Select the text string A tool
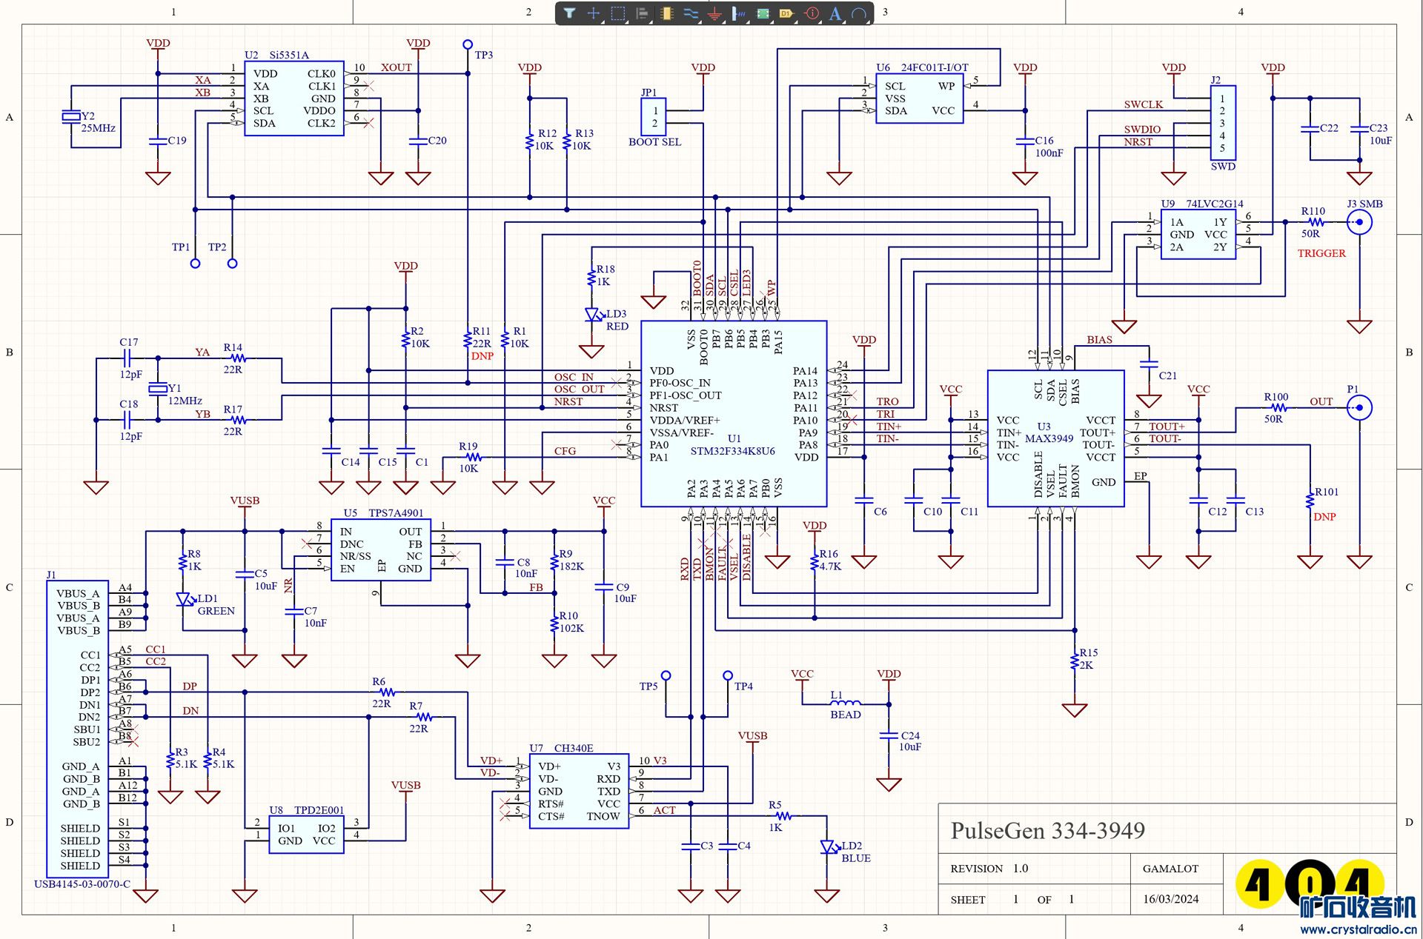Screen dimensions: 1423x939 pos(835,13)
